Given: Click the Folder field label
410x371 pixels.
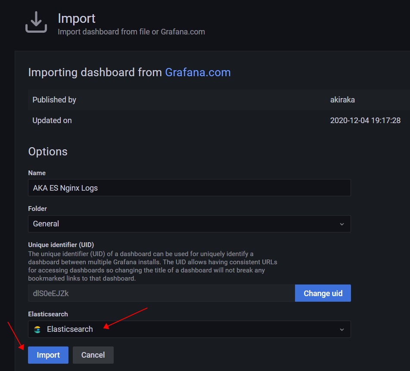Looking at the screenshot, I should click(x=37, y=208).
